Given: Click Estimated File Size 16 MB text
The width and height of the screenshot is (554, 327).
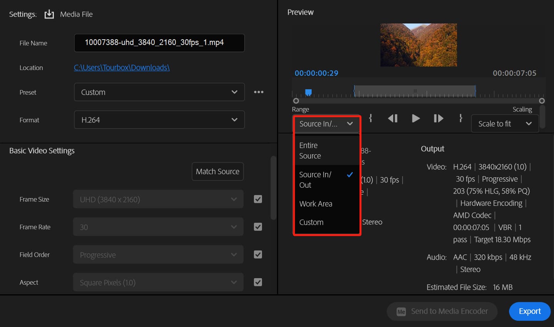Looking at the screenshot, I should [469, 287].
